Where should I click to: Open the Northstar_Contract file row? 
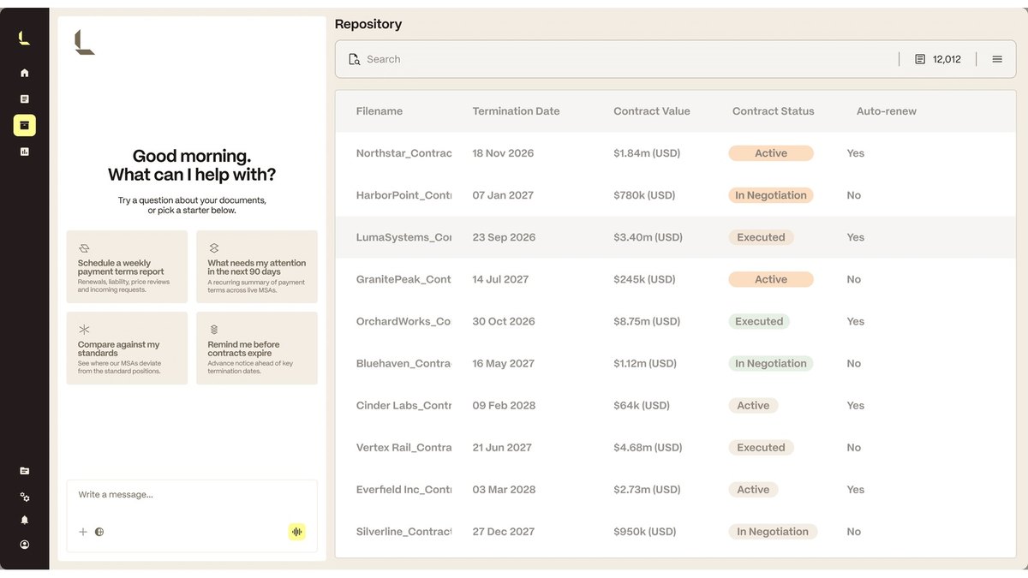coord(675,153)
